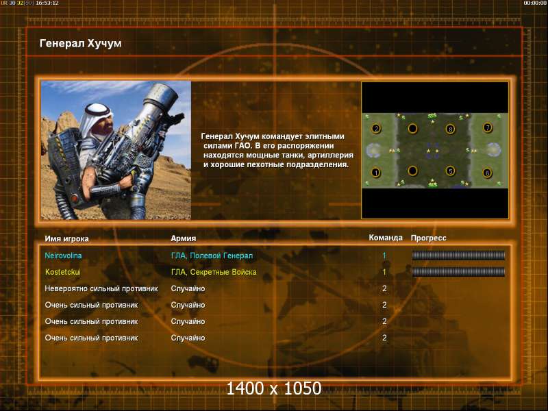This screenshot has width=548, height=411.
Task: Click "Случайно" army of Невероятно сильный противник
Action: click(x=188, y=288)
